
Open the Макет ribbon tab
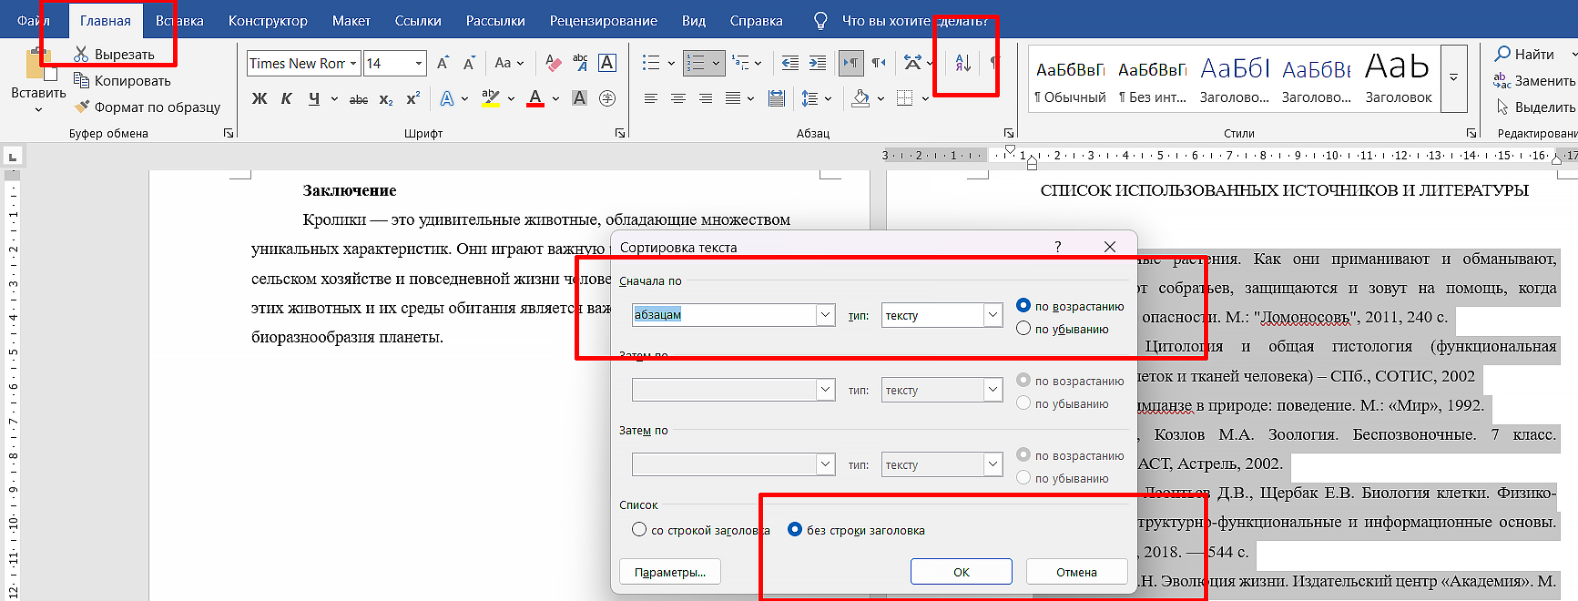point(351,20)
